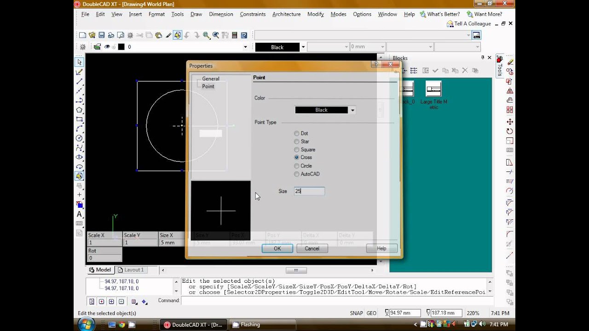
Task: Click the Array grid tool in the right toolbar
Action: [x=509, y=110]
